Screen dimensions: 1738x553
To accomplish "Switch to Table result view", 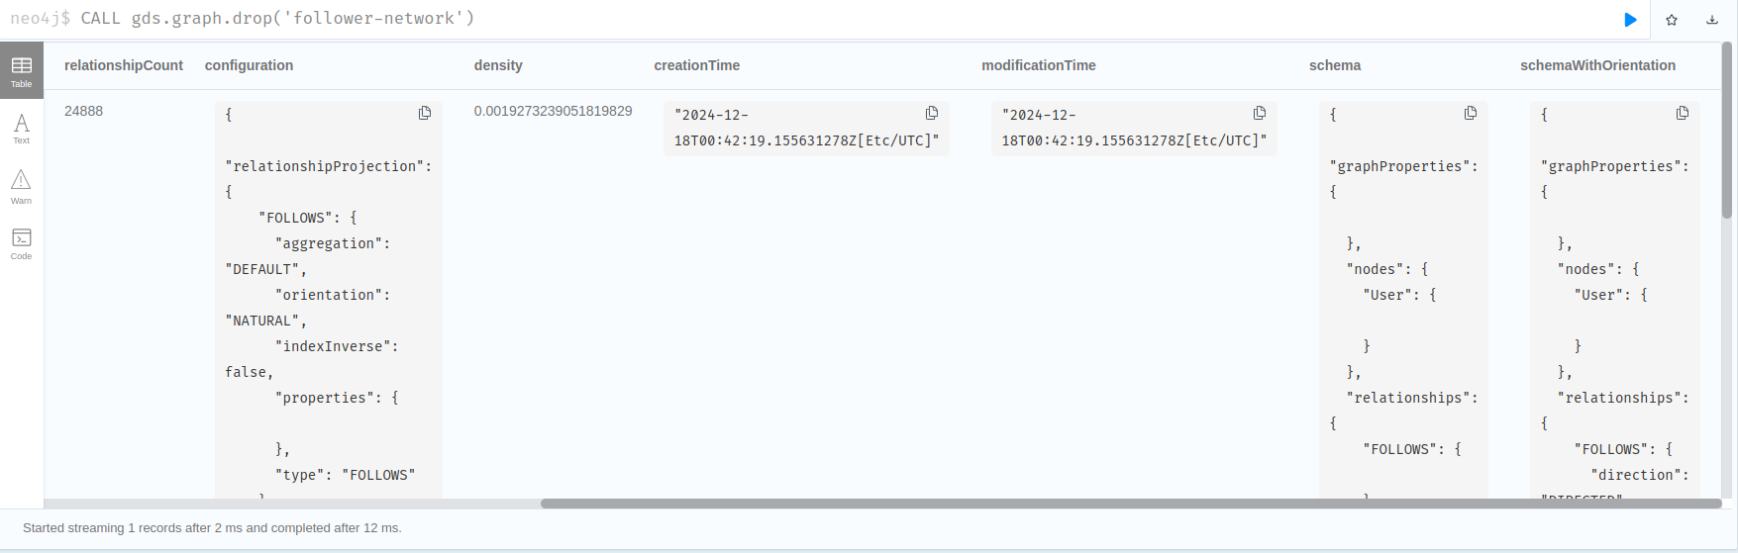I will pyautogui.click(x=22, y=70).
